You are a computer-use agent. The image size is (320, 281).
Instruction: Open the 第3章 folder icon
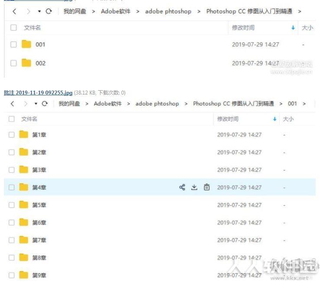tap(24, 170)
